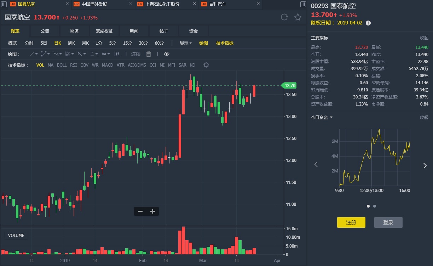
Task: Open the 帖子 section
Action: tap(164, 31)
